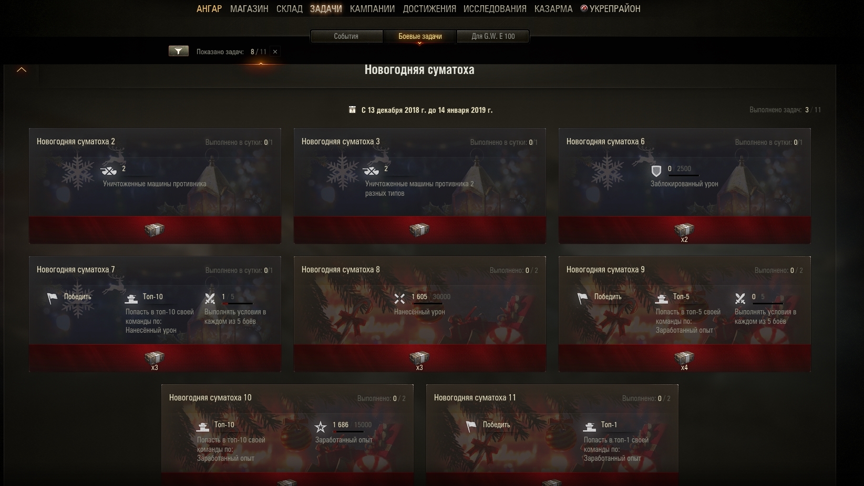Viewport: 864px width, 486px height.
Task: Click x2 reward box of Новогодняя суматоха 6
Action: coord(684,230)
